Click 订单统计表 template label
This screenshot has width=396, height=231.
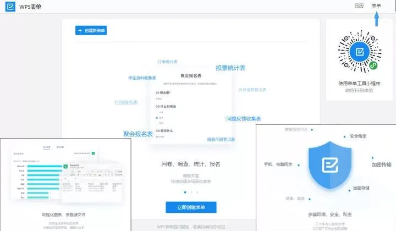point(167,62)
